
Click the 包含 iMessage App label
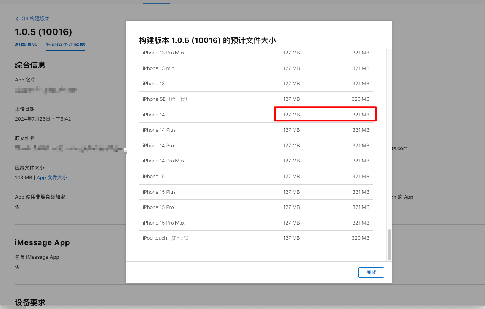tap(37, 257)
